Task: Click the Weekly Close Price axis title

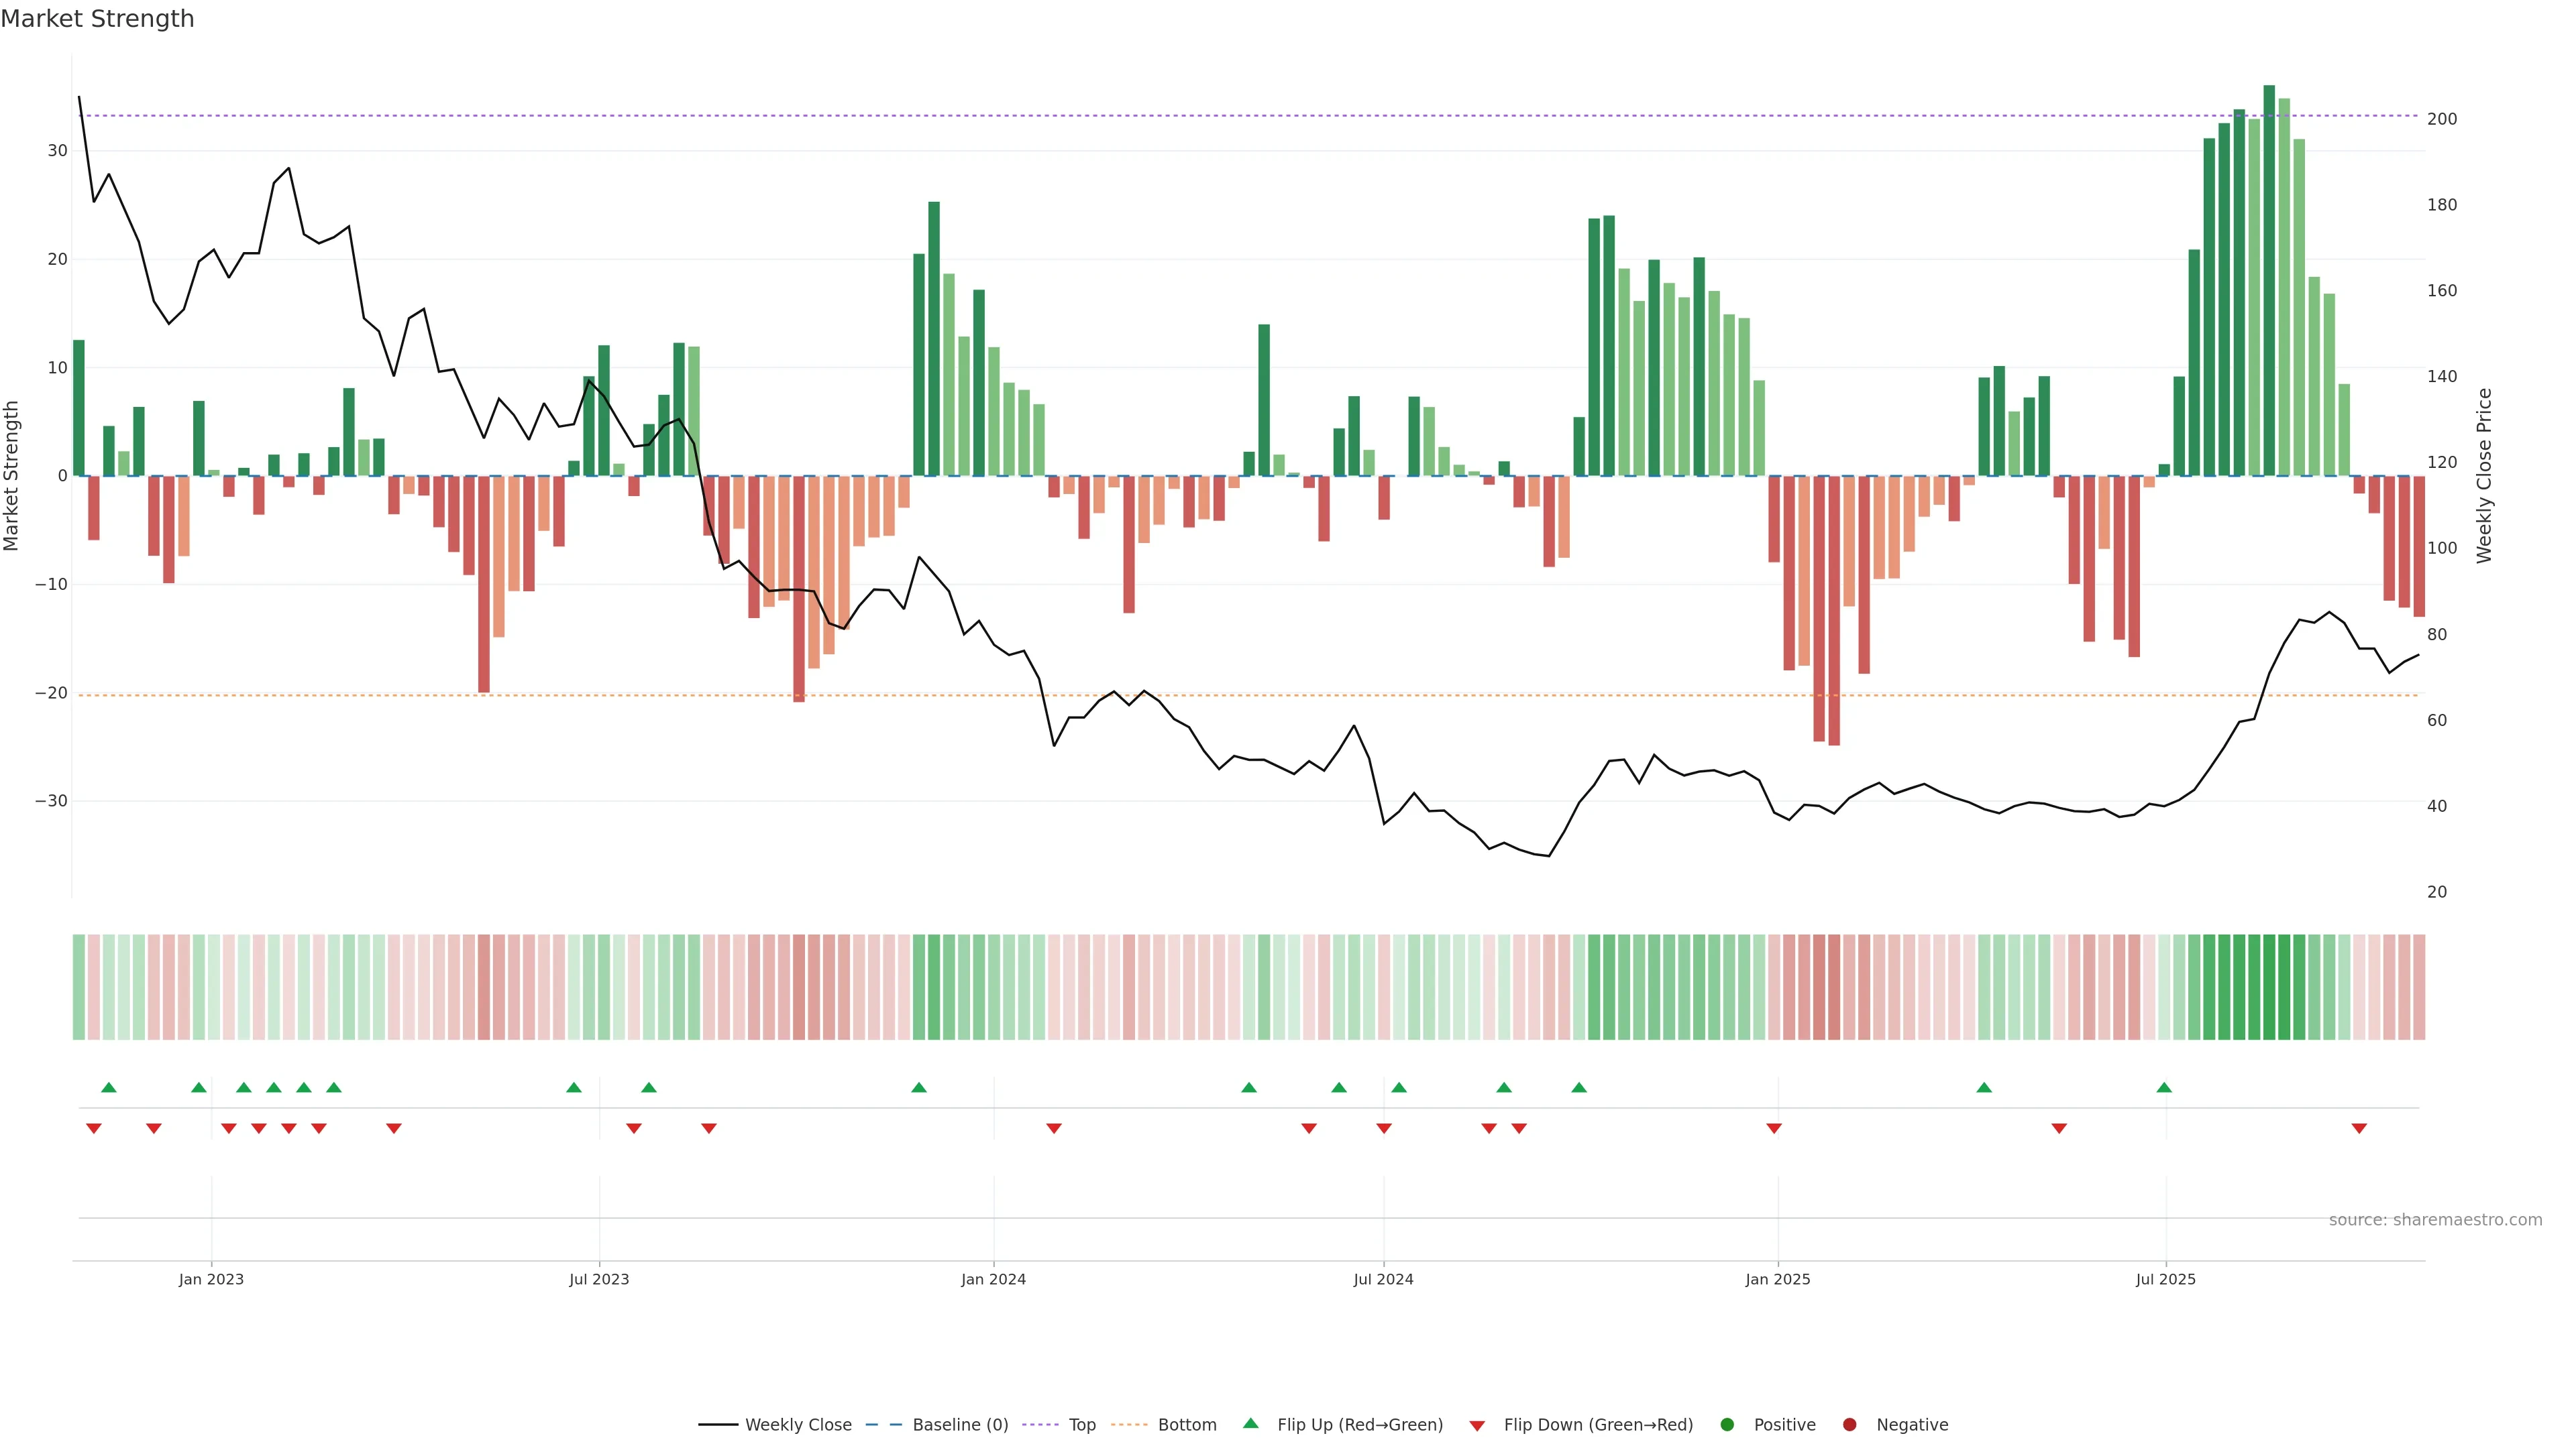Action: [2485, 476]
